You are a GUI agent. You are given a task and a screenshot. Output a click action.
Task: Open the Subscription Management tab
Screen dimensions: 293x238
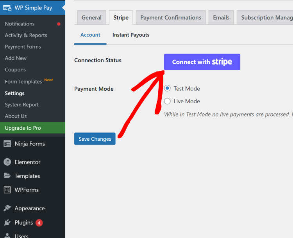265,17
